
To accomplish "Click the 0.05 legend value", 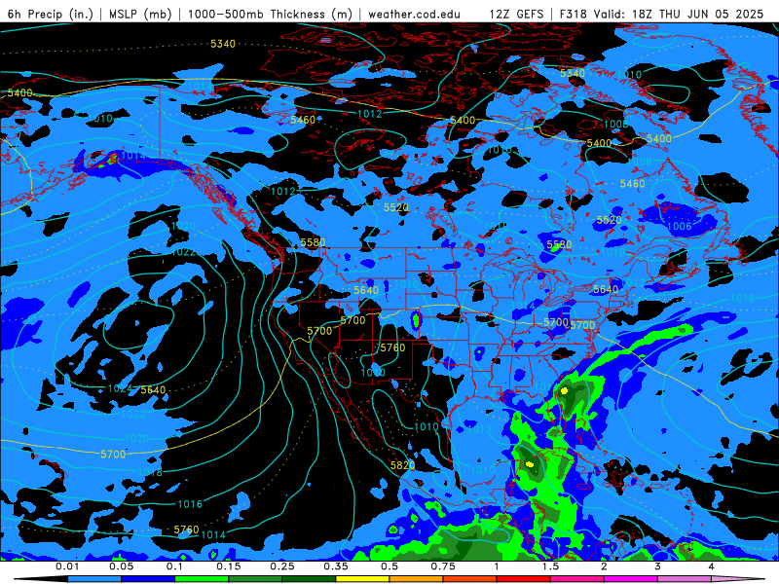I will (x=121, y=566).
